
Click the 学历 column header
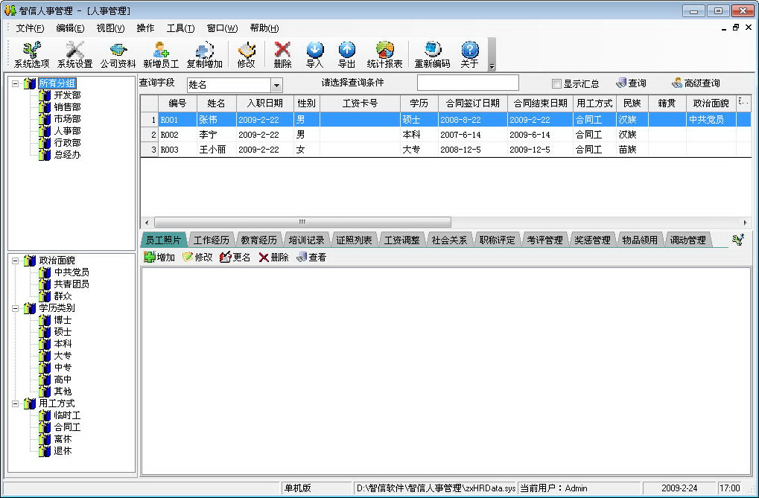419,103
